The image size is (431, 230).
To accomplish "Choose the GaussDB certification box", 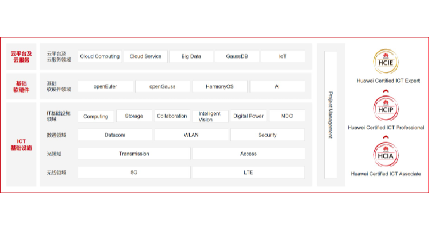I will 237,56.
